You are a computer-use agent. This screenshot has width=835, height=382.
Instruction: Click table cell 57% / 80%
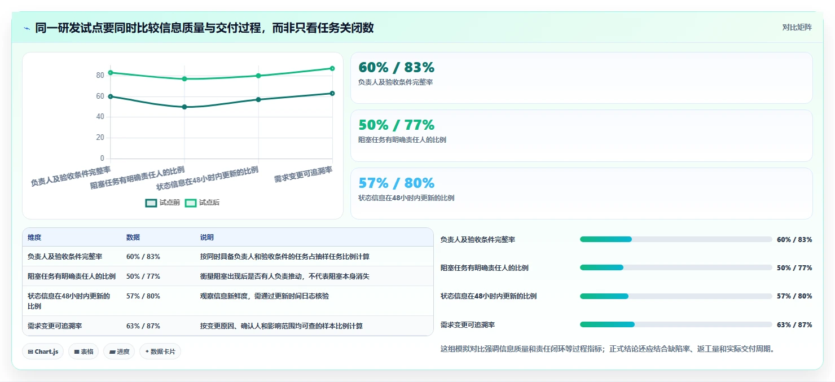[143, 296]
